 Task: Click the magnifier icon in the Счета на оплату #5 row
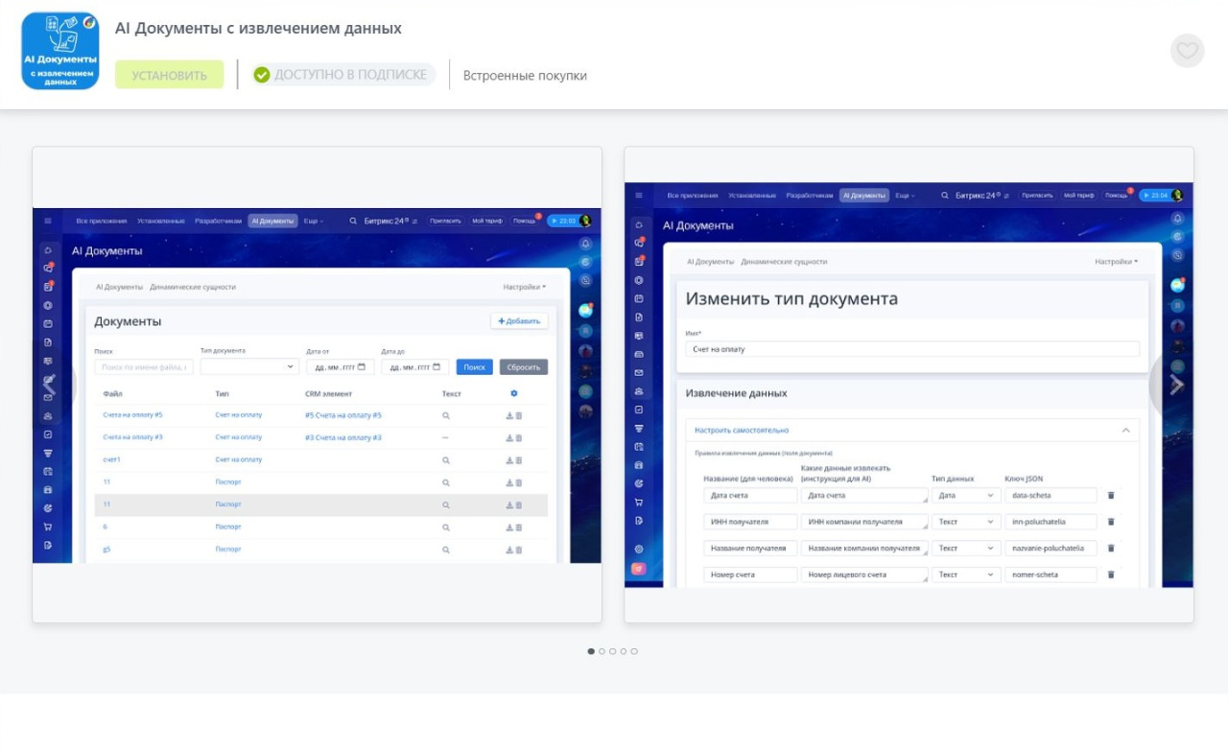(445, 415)
